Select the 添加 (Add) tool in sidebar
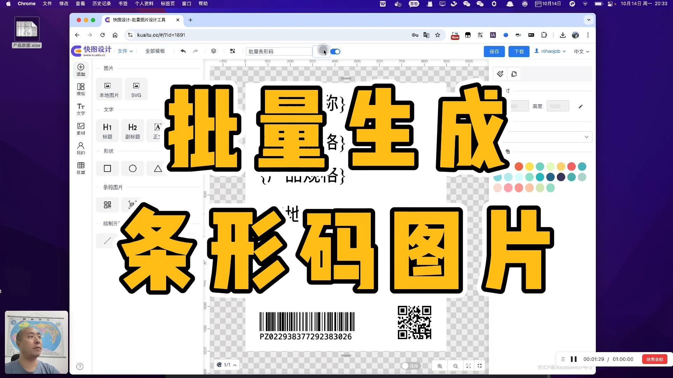The width and height of the screenshot is (673, 378). (x=81, y=70)
